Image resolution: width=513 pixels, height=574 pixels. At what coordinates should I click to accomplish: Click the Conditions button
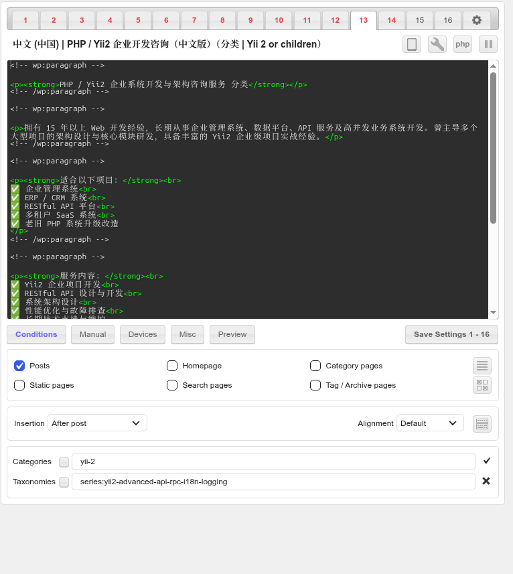tap(36, 334)
